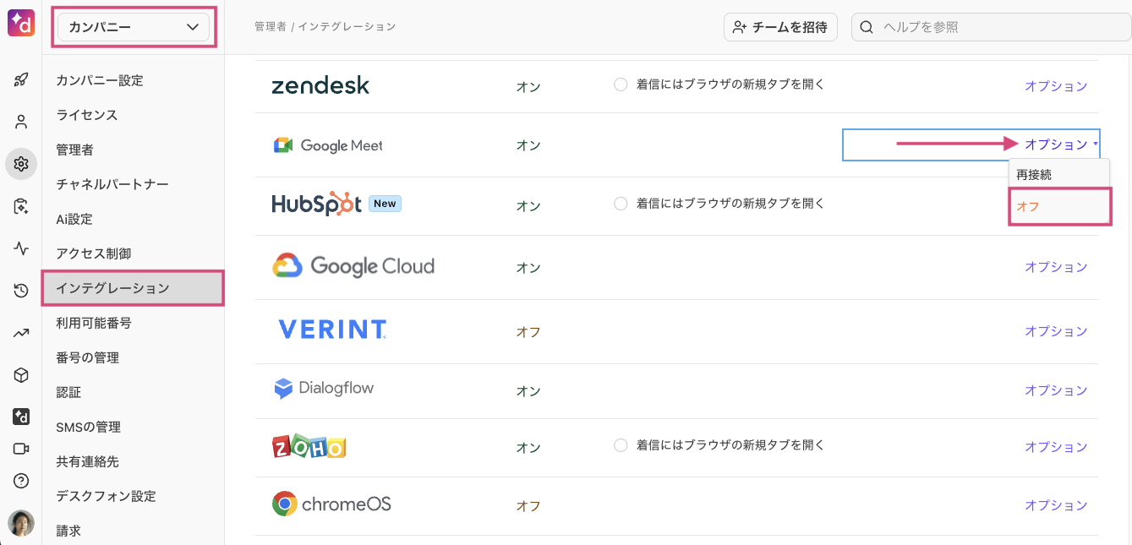Viewport: 1132px width, 545px height.
Task: Click the チームを招待 button
Action: [x=780, y=27]
